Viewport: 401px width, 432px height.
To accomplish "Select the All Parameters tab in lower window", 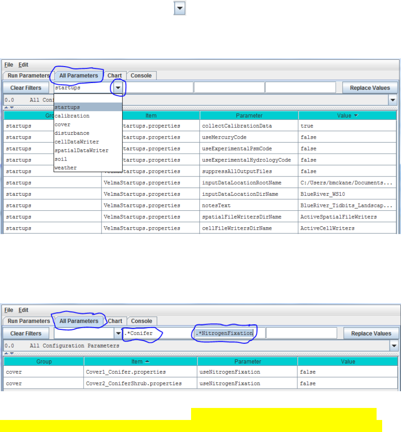I will click(79, 321).
